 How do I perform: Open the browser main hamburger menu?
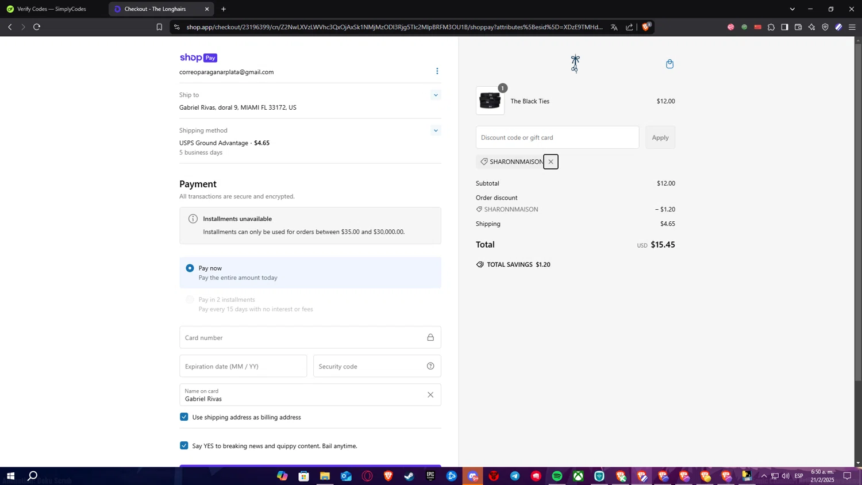(852, 27)
